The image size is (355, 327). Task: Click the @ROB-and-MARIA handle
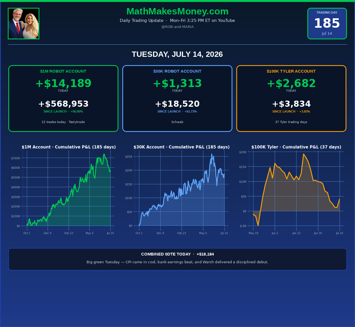click(x=177, y=27)
